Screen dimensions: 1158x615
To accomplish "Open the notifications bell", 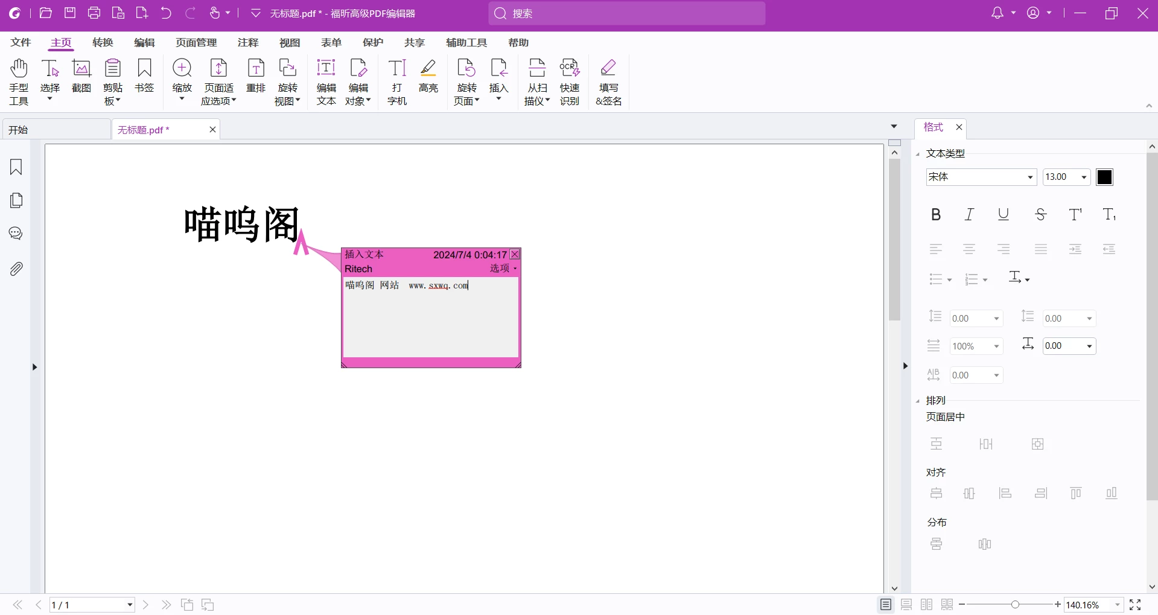I will pos(997,13).
